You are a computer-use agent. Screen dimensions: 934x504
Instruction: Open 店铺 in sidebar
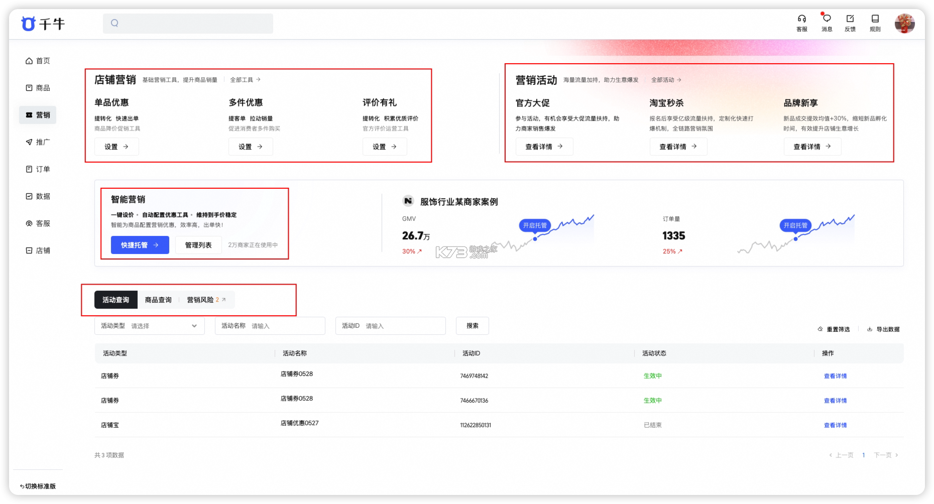[38, 250]
